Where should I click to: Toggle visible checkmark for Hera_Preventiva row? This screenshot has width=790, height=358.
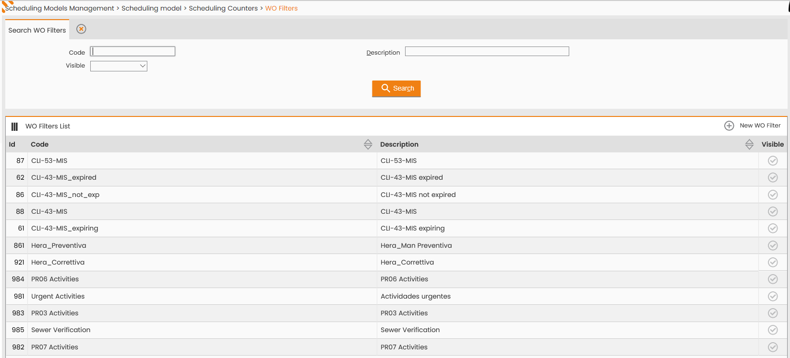pyautogui.click(x=773, y=245)
